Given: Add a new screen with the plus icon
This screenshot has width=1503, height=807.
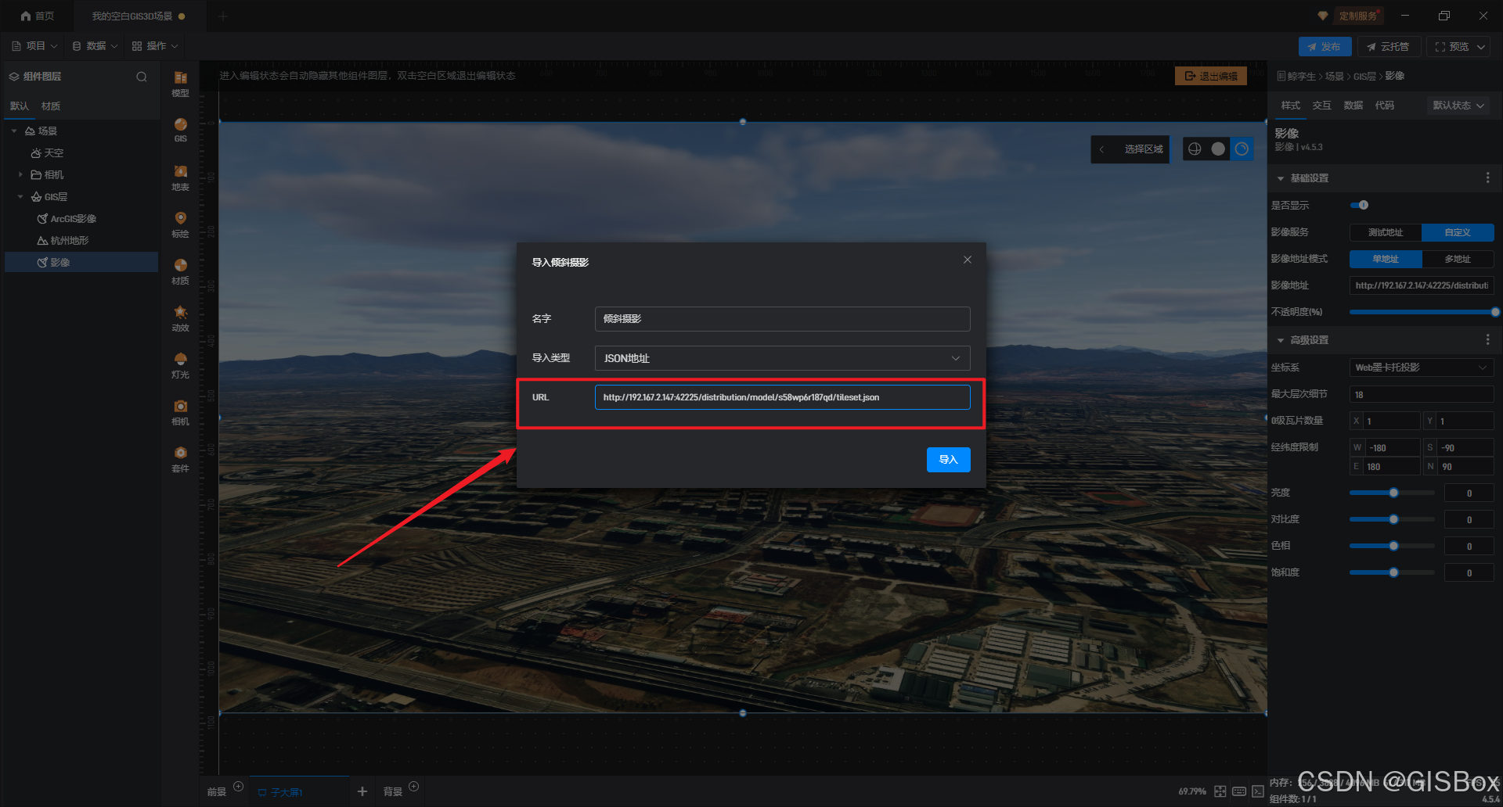Looking at the screenshot, I should [x=362, y=791].
